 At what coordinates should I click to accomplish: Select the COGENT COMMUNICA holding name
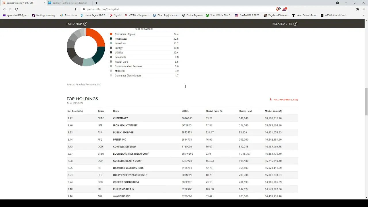[126, 182]
